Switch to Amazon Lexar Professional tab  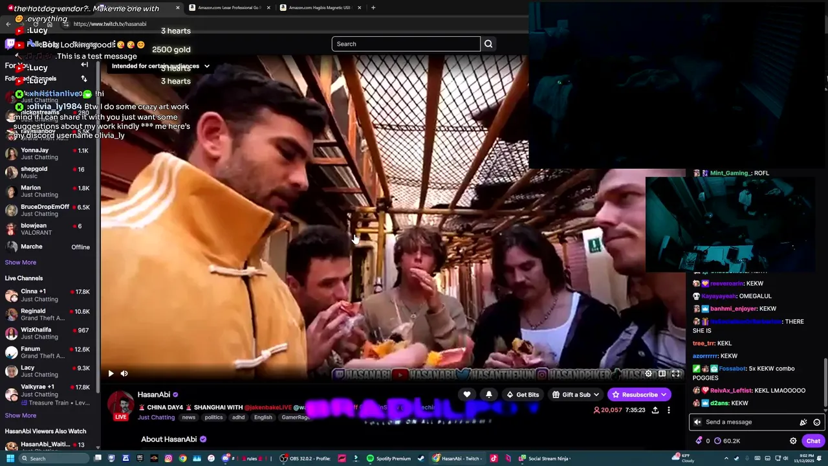(229, 8)
